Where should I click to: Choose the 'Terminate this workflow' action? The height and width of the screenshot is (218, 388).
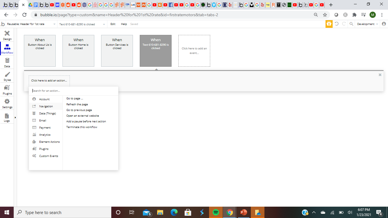(x=82, y=127)
